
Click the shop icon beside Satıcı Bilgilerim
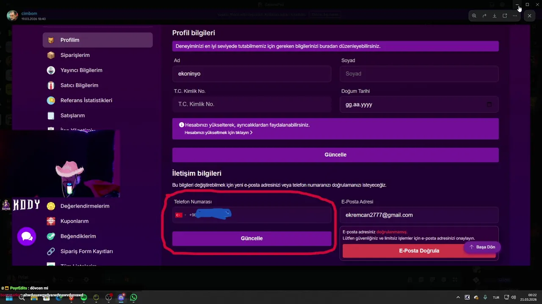(51, 85)
